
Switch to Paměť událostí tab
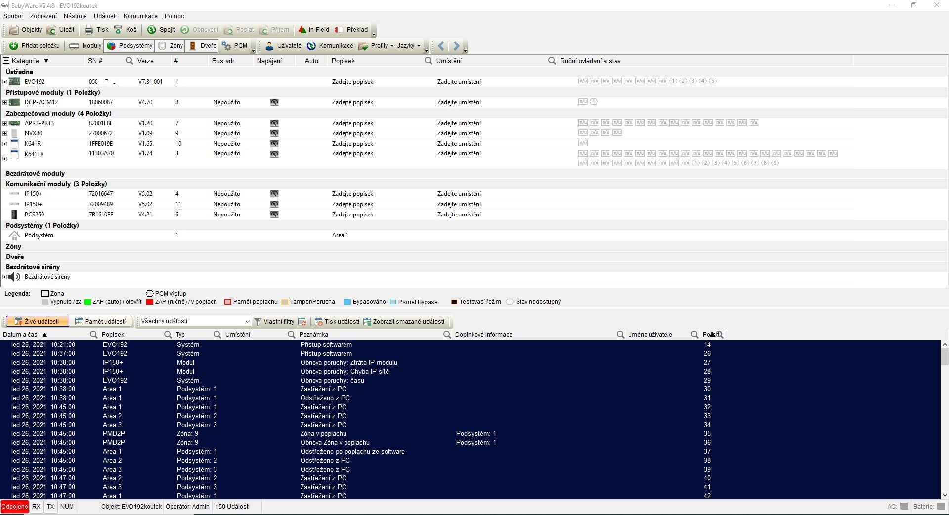(100, 321)
